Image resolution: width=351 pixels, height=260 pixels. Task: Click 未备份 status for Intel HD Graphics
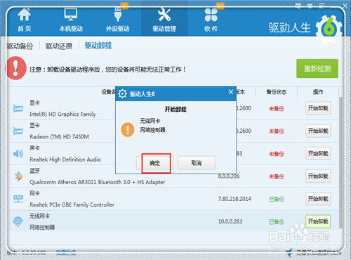click(x=276, y=108)
